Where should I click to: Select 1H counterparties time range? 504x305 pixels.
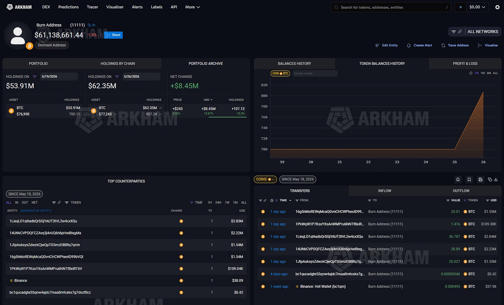click(x=209, y=203)
